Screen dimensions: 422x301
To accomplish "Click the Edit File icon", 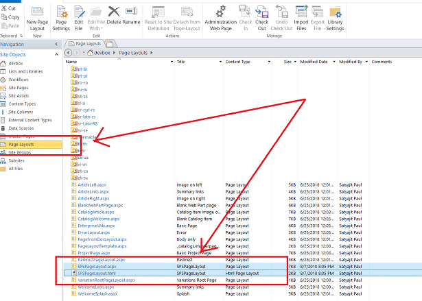I will pos(79,12).
